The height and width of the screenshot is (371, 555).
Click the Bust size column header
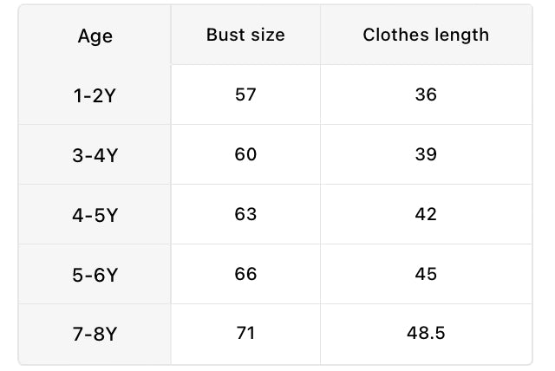pyautogui.click(x=245, y=36)
